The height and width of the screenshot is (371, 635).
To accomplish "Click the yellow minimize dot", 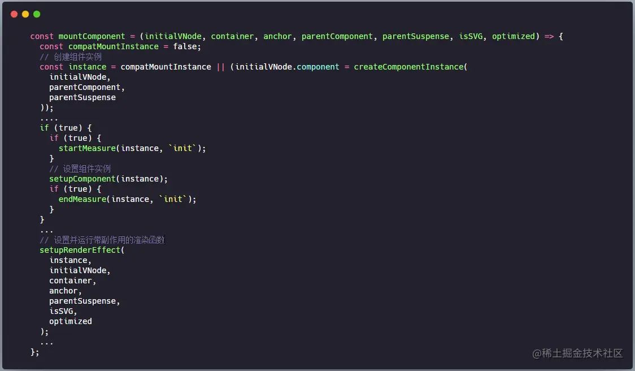I will (x=25, y=14).
